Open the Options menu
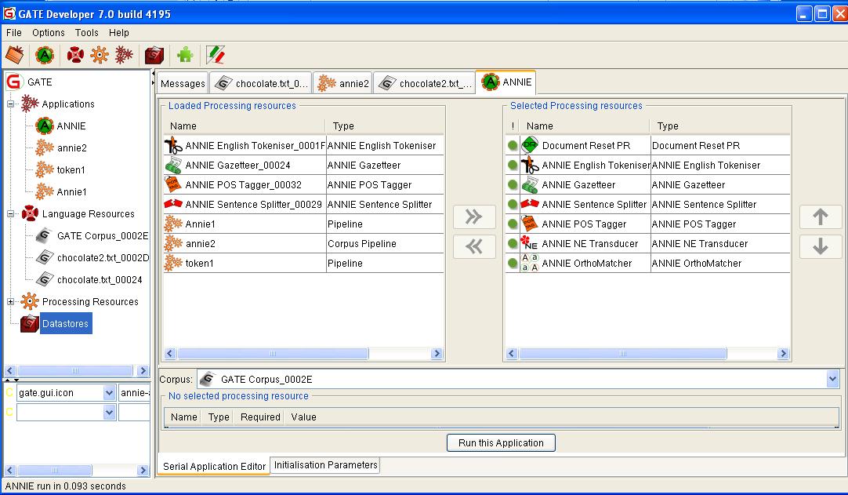 coord(48,32)
